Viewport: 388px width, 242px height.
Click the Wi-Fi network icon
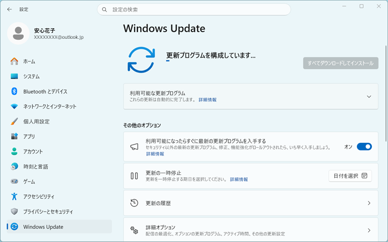click(14, 106)
